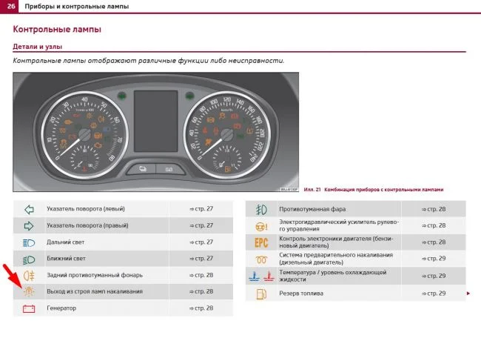Open page 29 reference for Резерв топлива

click(x=433, y=294)
